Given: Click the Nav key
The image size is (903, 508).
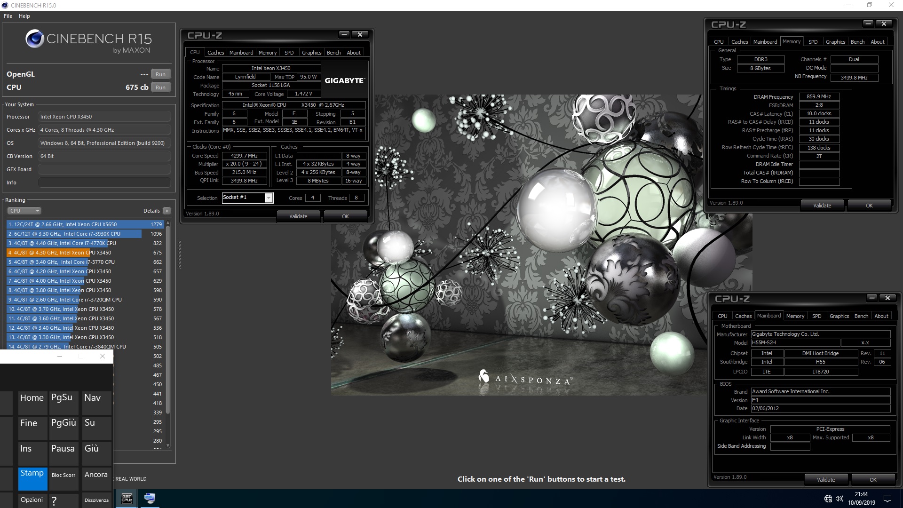Looking at the screenshot, I should tap(97, 403).
